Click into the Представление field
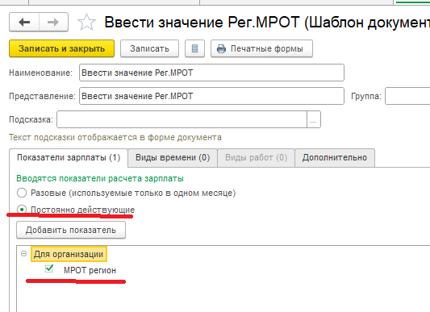The image size is (430, 312). 211,96
